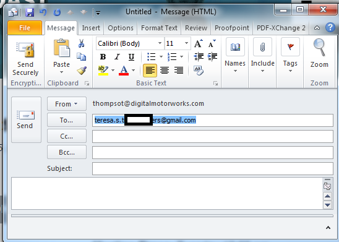Undo last action in Quick Access toolbar
The width and height of the screenshot is (339, 242).
[x=43, y=12]
